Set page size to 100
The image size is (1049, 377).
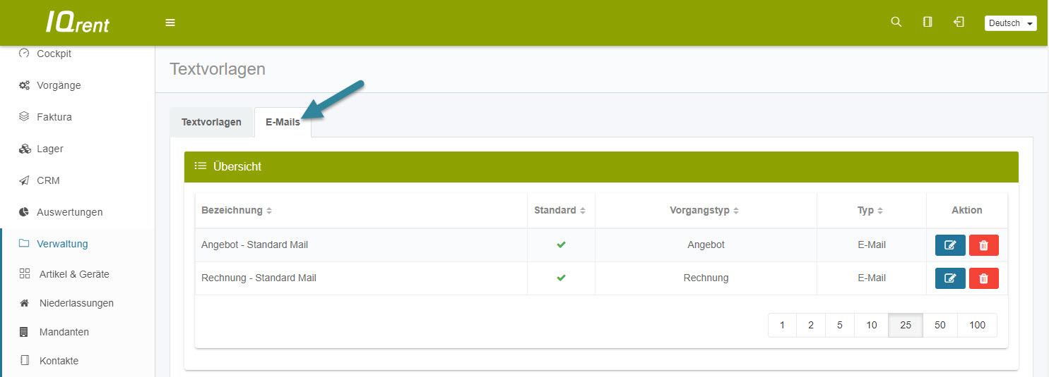coord(978,325)
